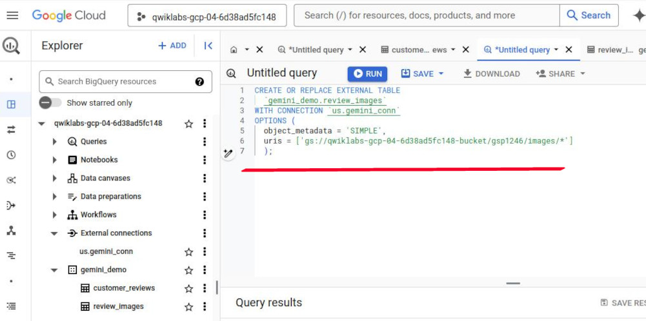Collapse qwiklabs-gcp-04-6d38ad5fc148 project node
Viewport: 646px width, 321px height.
(x=41, y=124)
